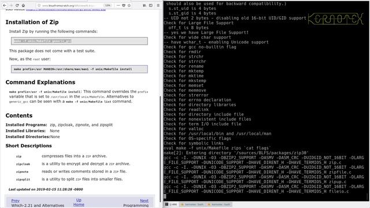The image size is (370, 208).
Task: Click the Last updated date line
Action: [x=46, y=190]
